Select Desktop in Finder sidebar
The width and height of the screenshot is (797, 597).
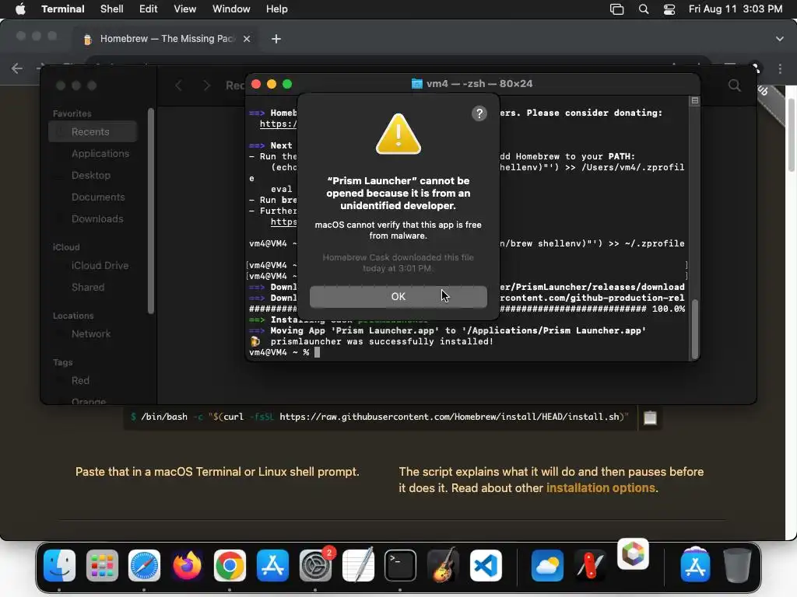[93, 176]
